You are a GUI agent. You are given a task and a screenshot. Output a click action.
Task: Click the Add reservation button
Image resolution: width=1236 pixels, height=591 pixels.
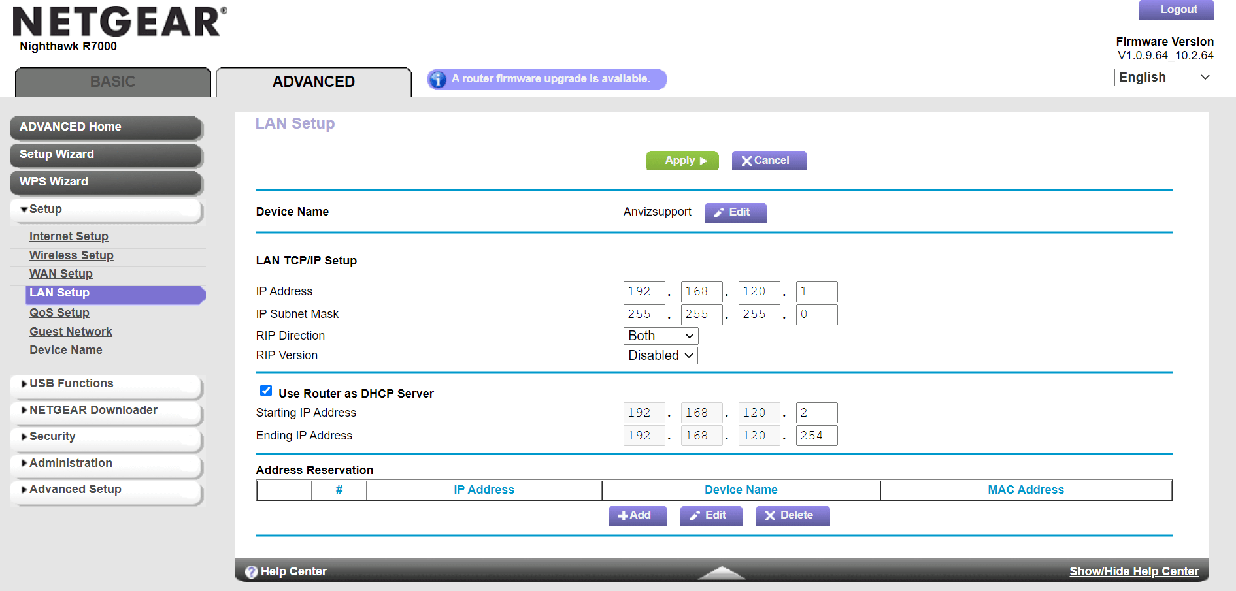pyautogui.click(x=637, y=515)
